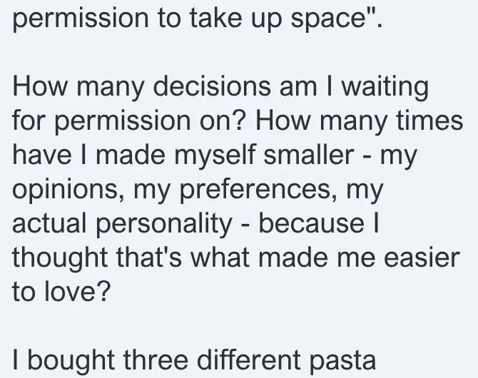The image size is (478, 378).
Task: Click the word "because"
Action: click(x=312, y=224)
